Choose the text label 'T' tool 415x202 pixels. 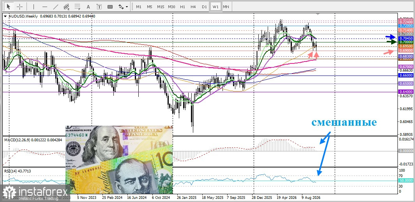(x=99, y=6)
